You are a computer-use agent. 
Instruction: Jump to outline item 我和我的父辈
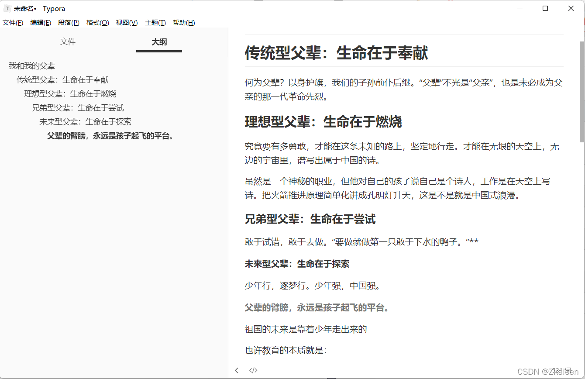32,65
